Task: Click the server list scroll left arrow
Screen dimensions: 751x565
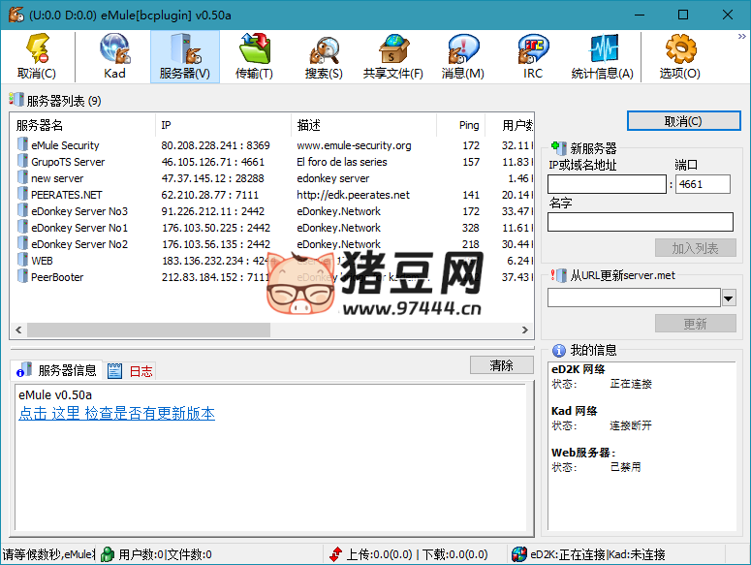Action: coord(18,330)
